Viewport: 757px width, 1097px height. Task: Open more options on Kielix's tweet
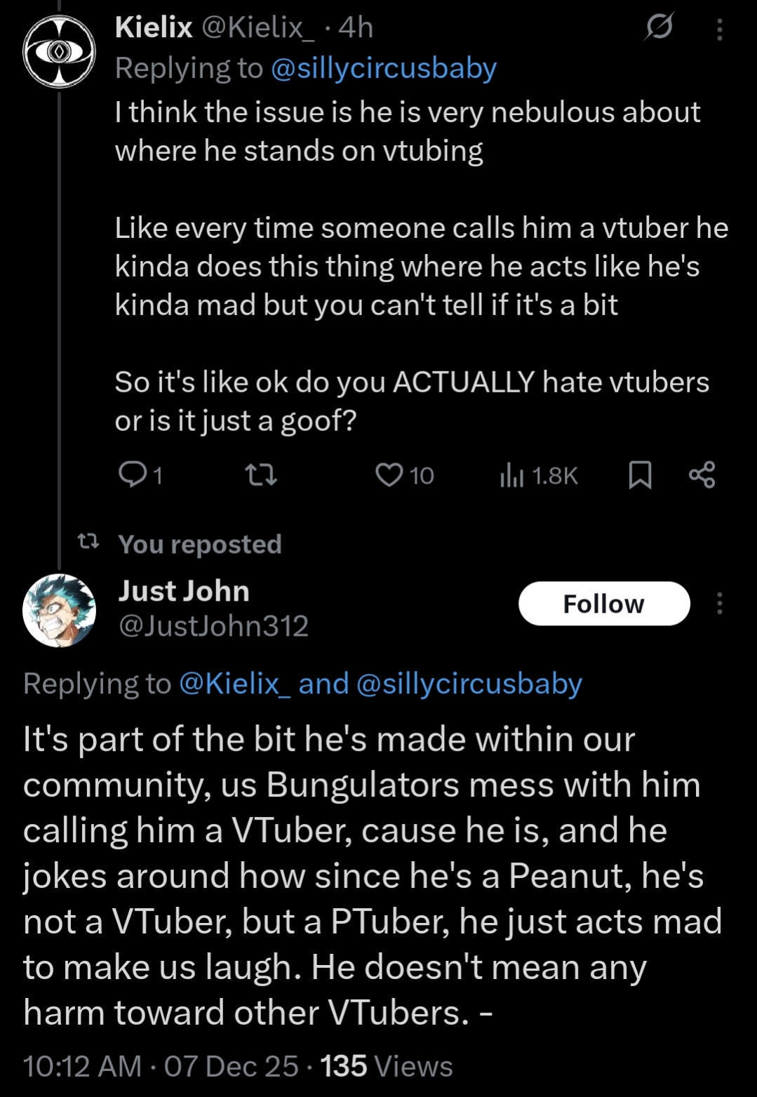719,29
